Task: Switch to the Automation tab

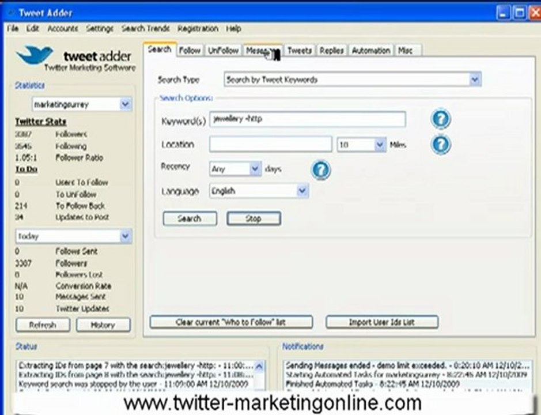Action: pyautogui.click(x=371, y=50)
